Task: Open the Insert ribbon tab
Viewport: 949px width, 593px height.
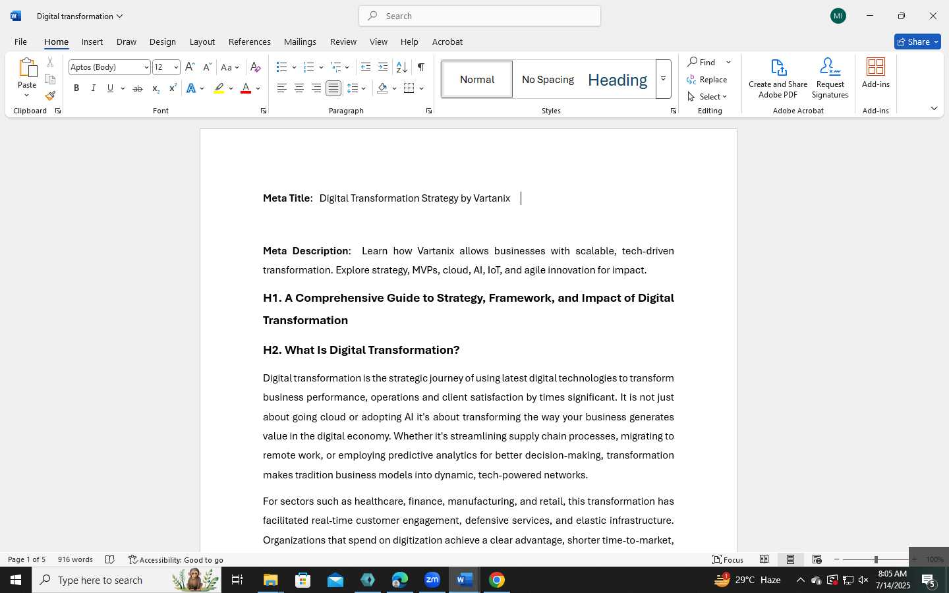Action: (92, 42)
